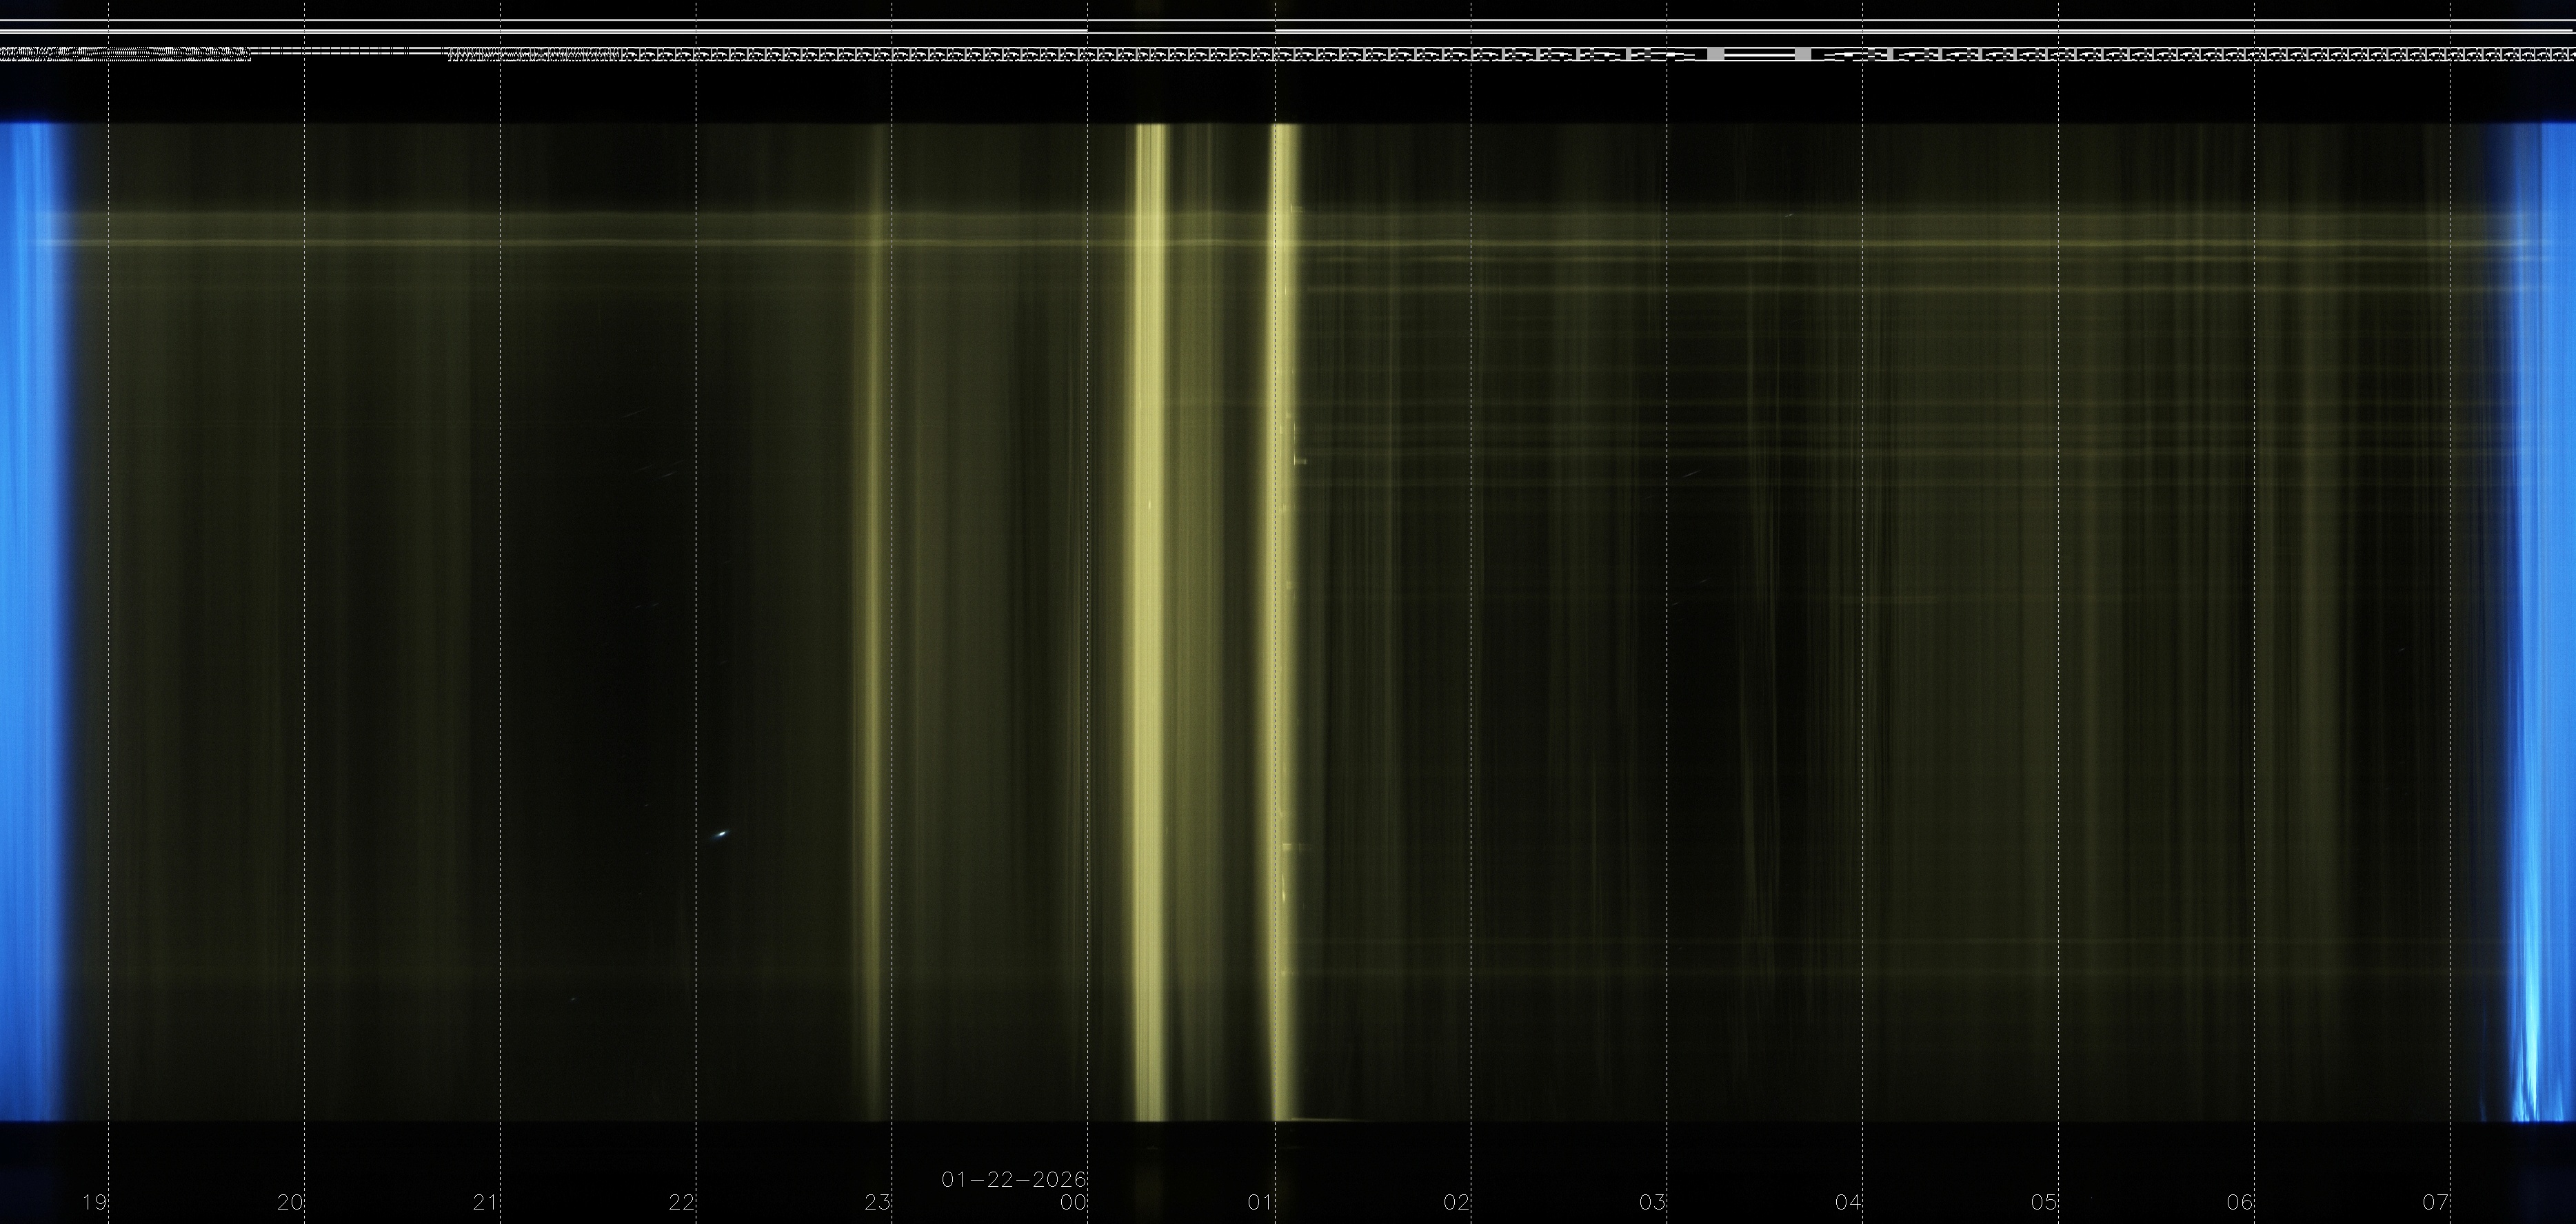2576x1224 pixels.
Task: Click the 06 hour label
Action: click(2240, 1202)
